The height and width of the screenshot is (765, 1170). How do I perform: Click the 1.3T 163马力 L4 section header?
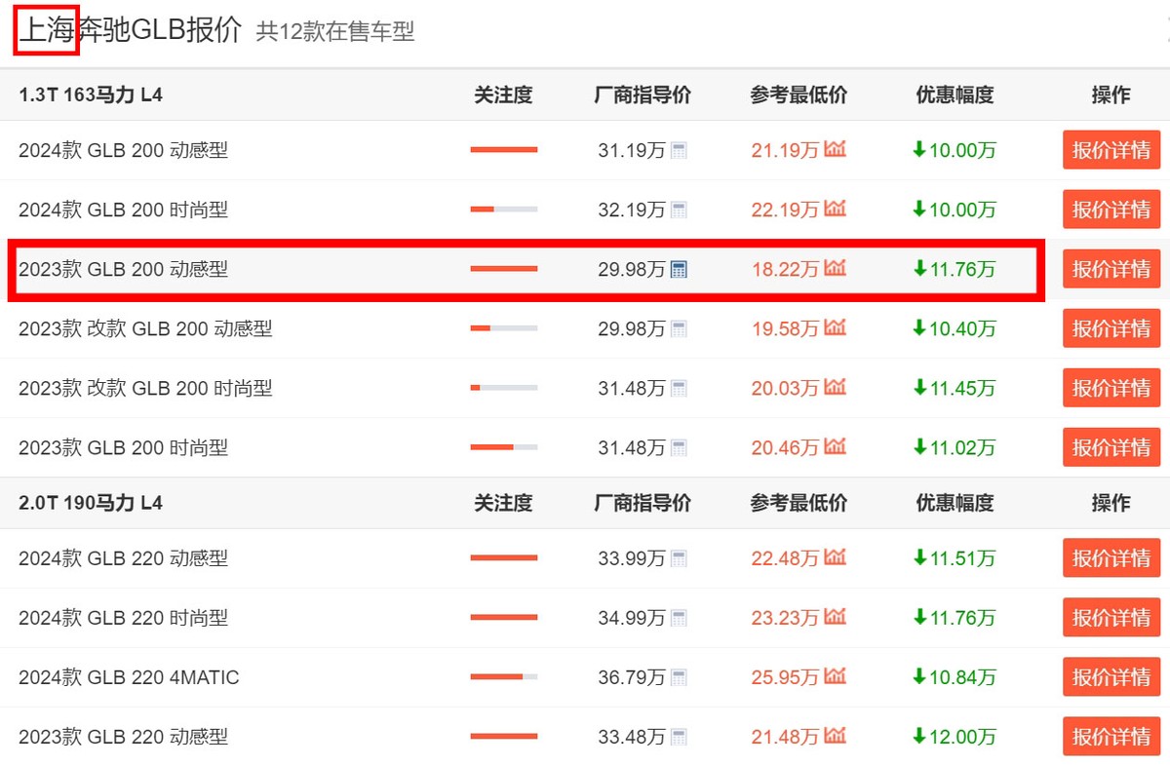coord(91,95)
